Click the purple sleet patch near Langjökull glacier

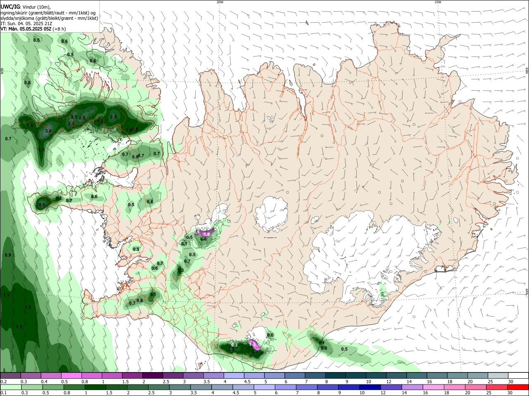point(205,232)
